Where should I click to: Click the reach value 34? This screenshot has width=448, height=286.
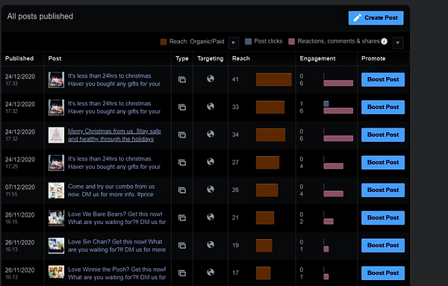(x=235, y=134)
